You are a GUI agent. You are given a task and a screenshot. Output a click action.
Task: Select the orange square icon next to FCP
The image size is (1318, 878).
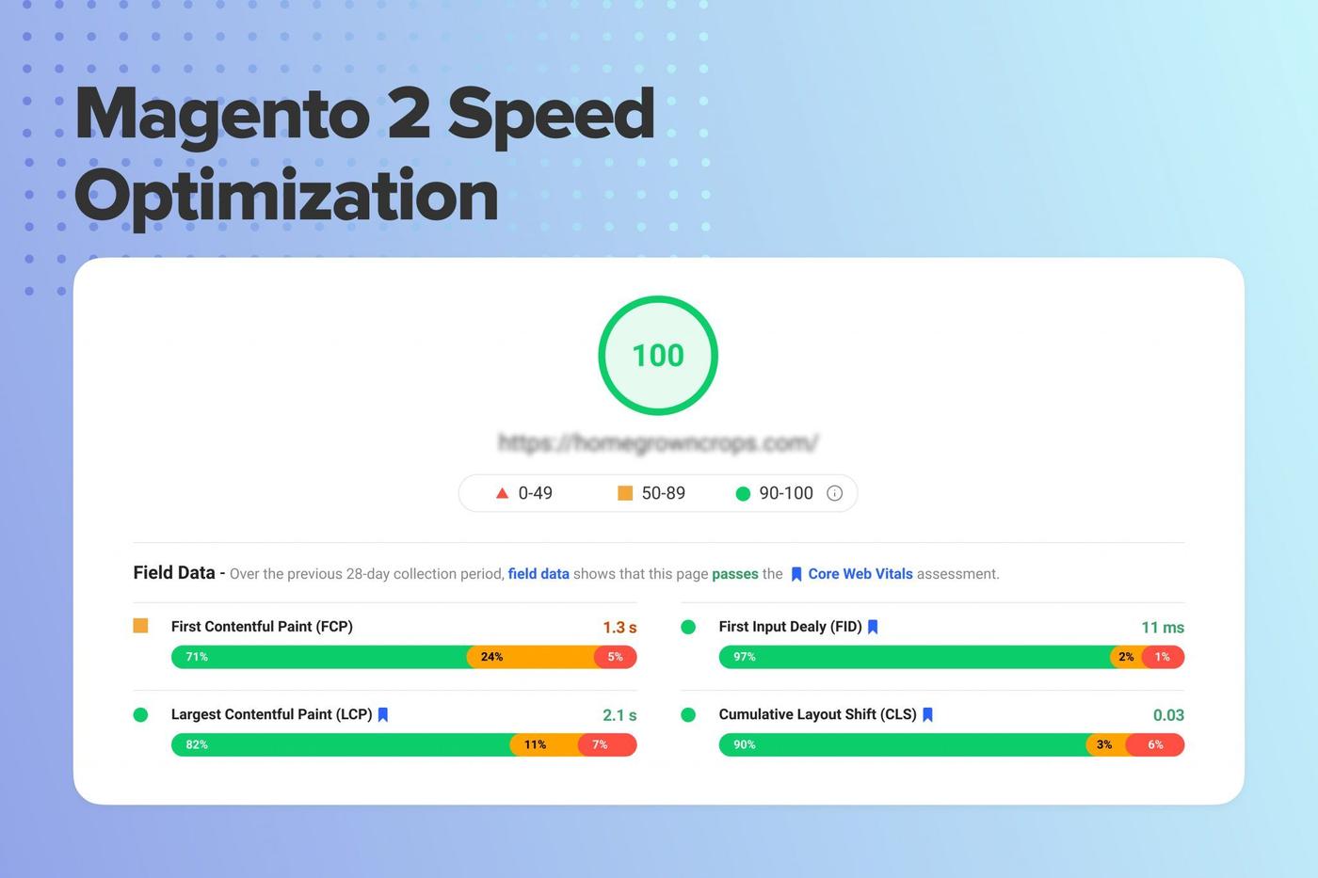[x=140, y=624]
